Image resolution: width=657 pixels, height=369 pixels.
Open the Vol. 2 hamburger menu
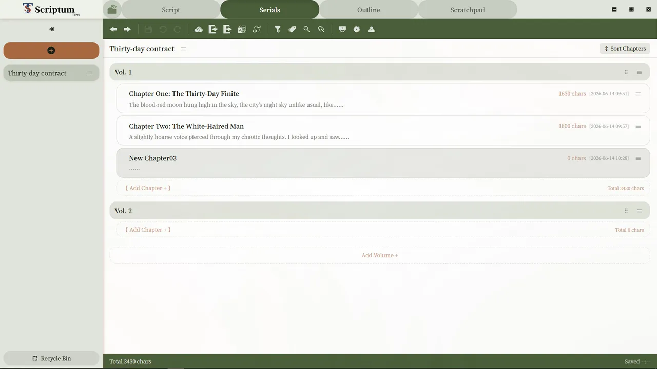click(x=640, y=211)
